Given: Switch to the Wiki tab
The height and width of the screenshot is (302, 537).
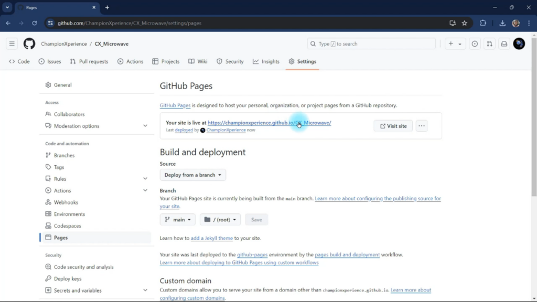Looking at the screenshot, I should pos(198,62).
